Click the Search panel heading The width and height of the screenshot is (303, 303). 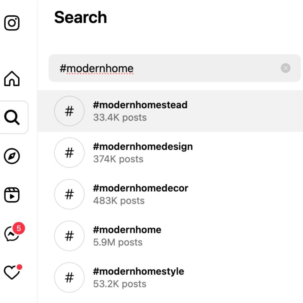pos(80,17)
